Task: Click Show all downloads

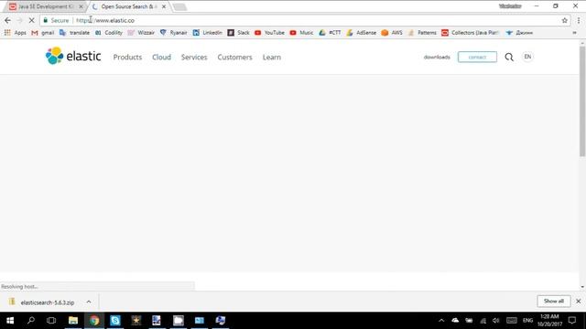Action: tap(553, 301)
